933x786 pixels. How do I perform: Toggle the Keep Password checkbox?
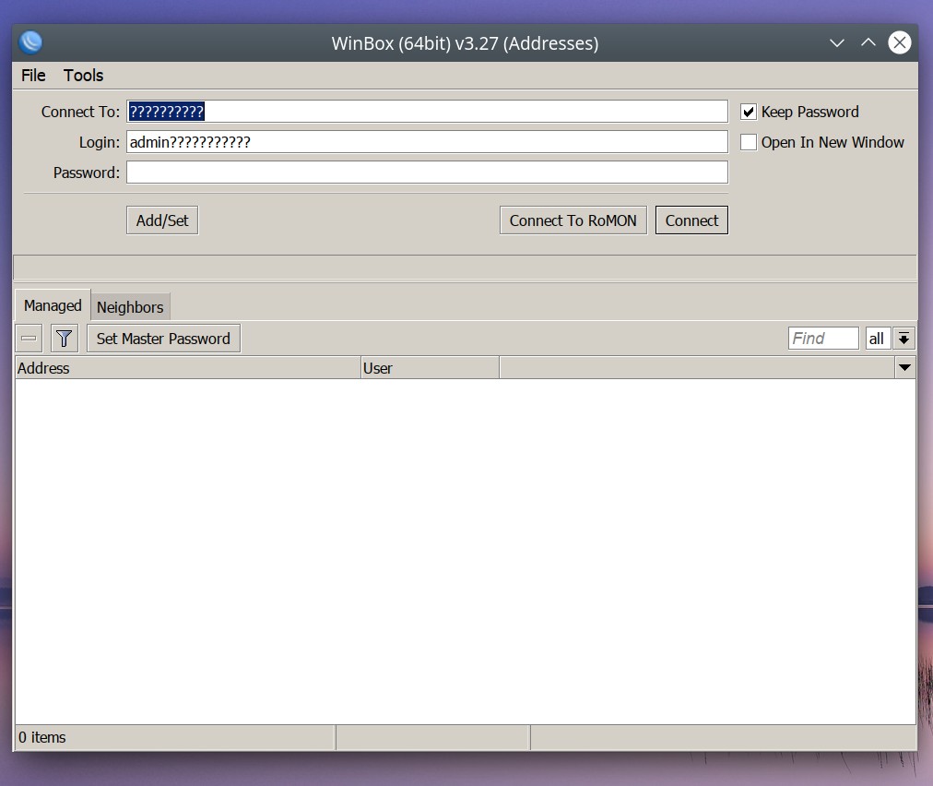749,112
